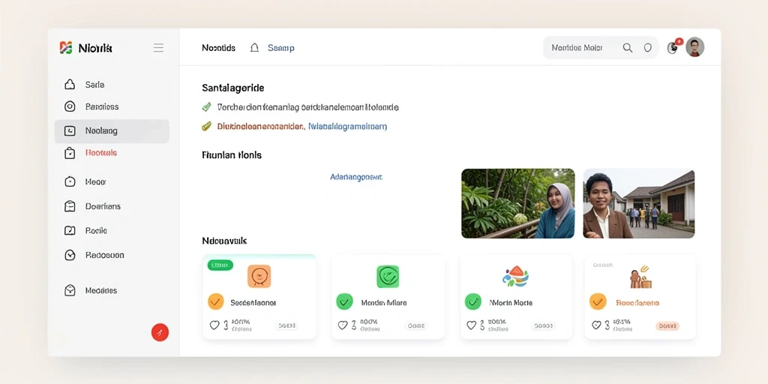
Task: Click the Adanangonem link
Action: coord(356,177)
